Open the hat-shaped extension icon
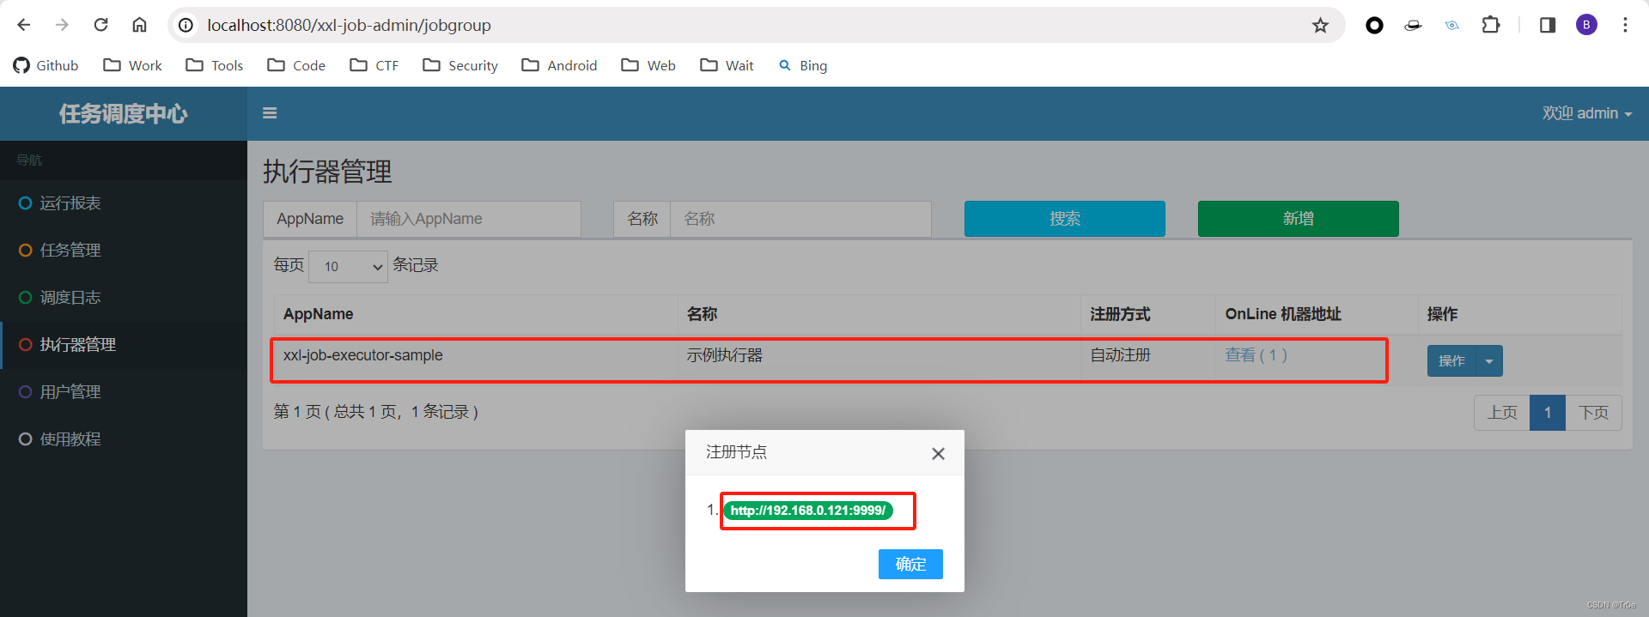Screen dimensions: 1649x617 [1413, 25]
